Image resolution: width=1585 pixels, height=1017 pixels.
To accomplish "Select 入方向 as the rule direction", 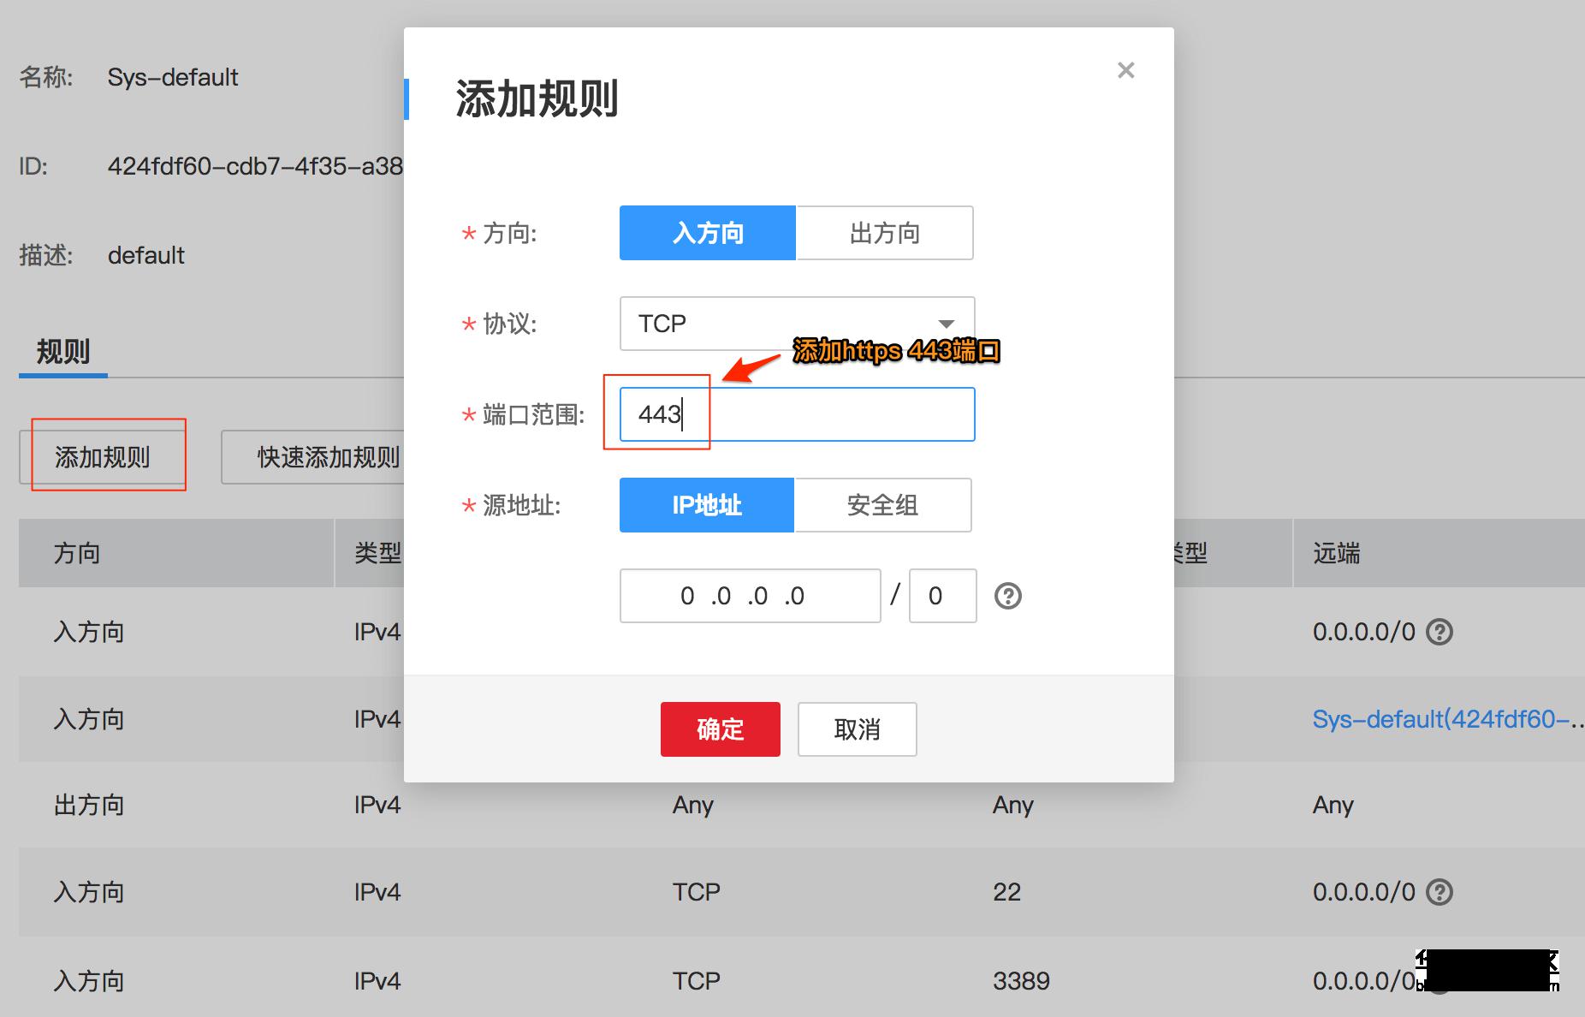I will pyautogui.click(x=708, y=233).
